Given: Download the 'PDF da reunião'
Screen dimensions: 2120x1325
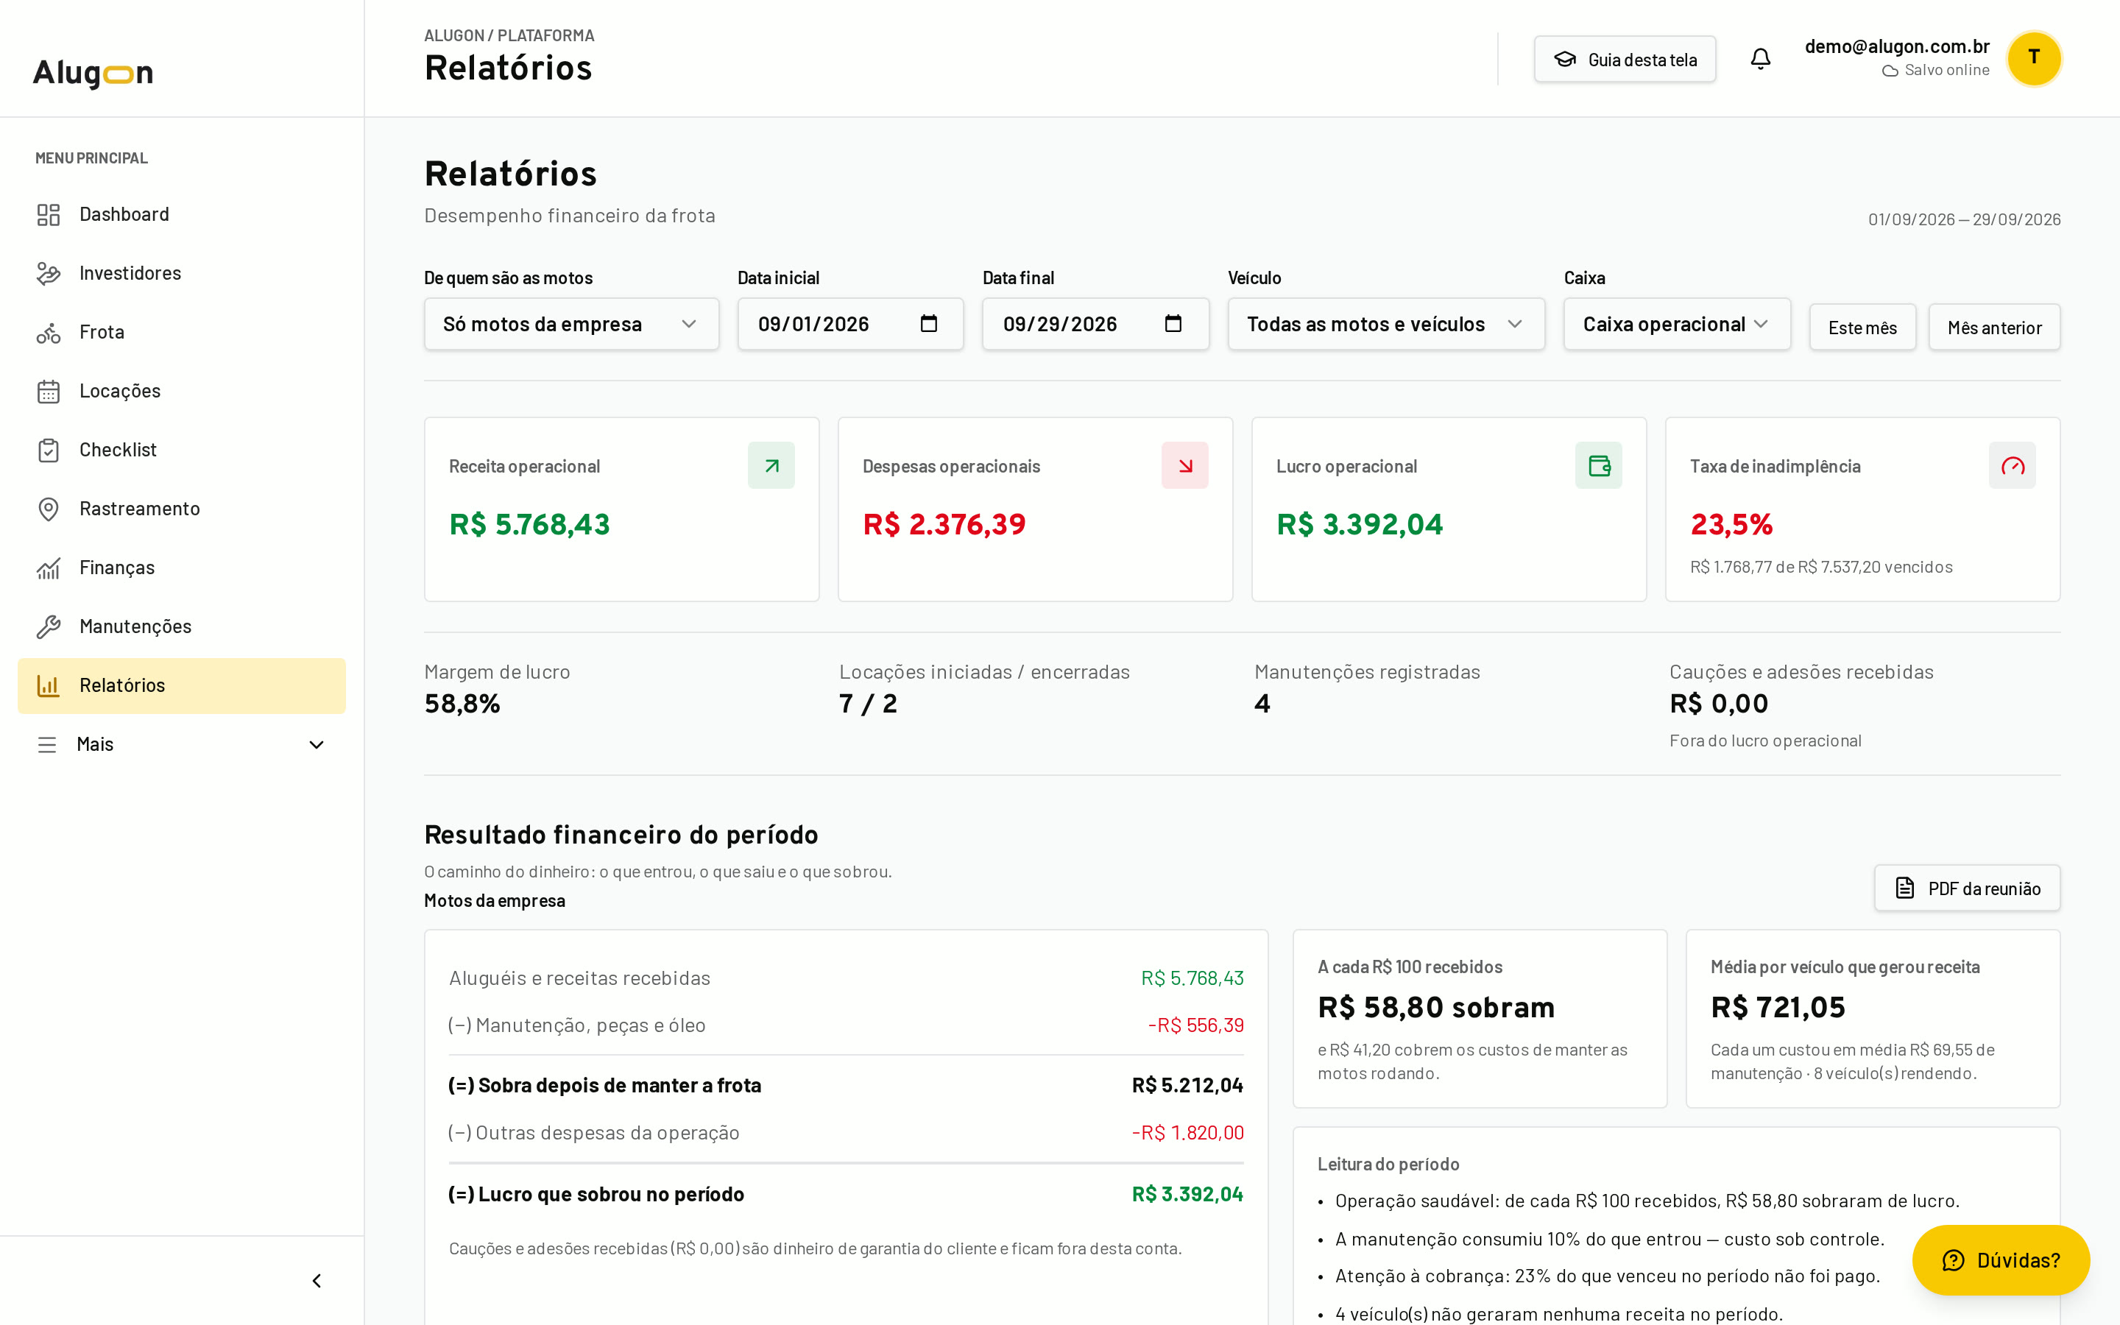Looking at the screenshot, I should click(1967, 888).
